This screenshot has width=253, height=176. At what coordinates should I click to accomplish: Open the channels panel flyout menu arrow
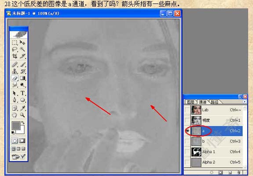click(x=245, y=102)
